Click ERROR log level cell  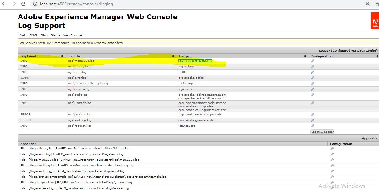point(25,115)
